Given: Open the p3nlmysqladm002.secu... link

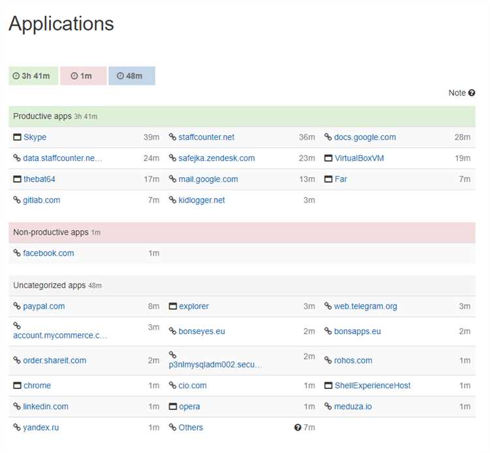Looking at the screenshot, I should pos(216,365).
